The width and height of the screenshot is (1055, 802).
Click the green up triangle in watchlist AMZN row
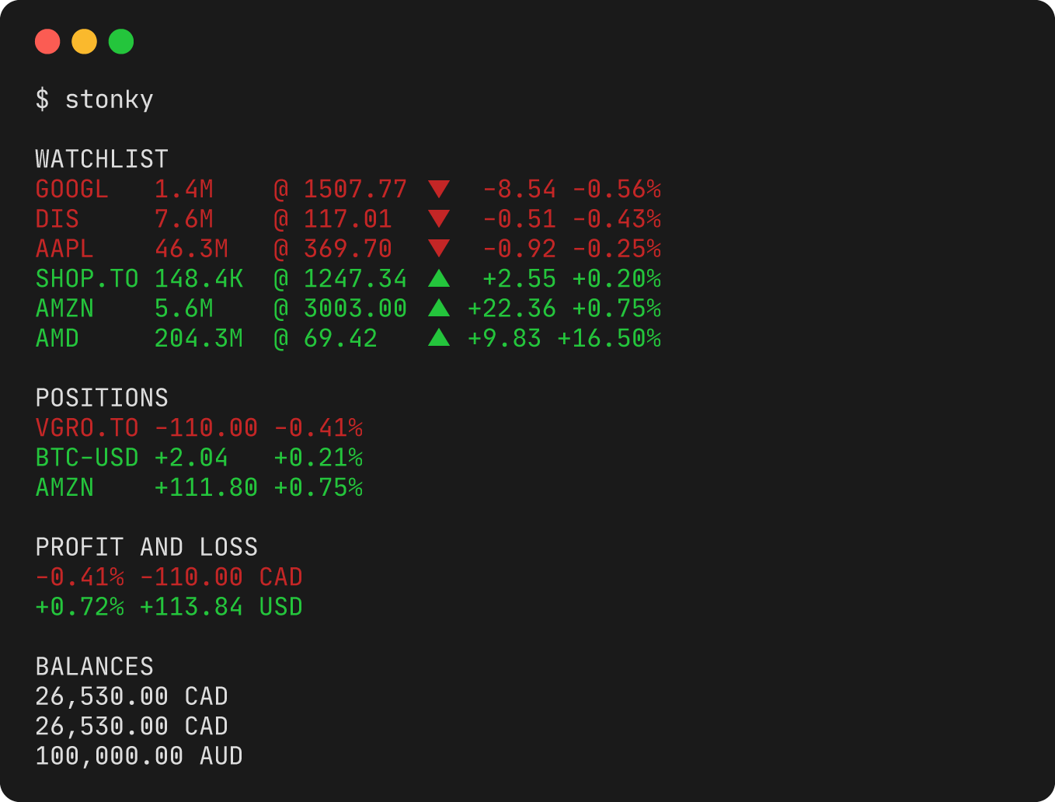(x=439, y=308)
